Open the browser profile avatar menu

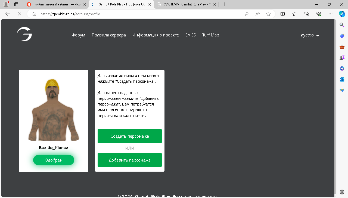(6, 4)
